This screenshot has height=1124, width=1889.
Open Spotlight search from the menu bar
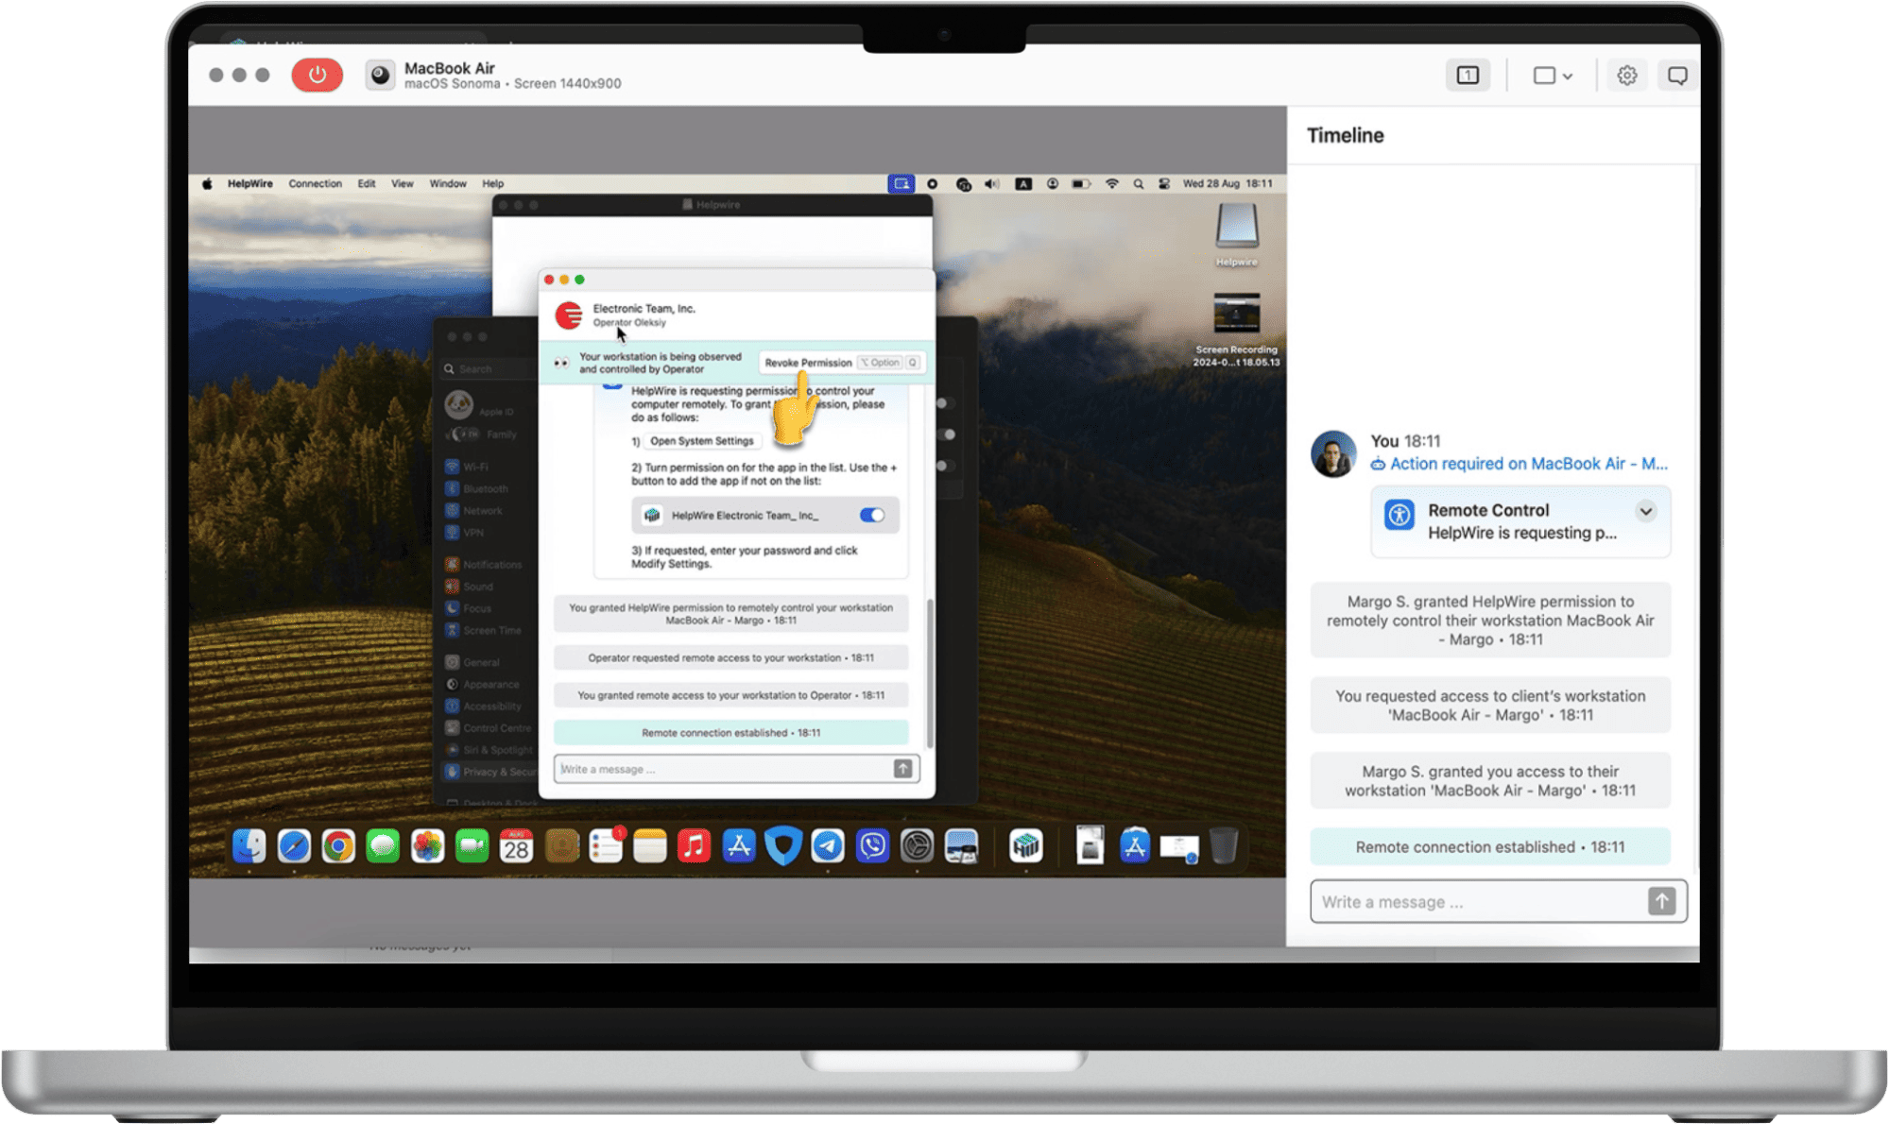coord(1139,184)
